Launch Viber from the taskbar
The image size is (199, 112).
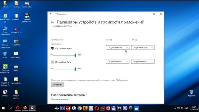tap(125, 108)
